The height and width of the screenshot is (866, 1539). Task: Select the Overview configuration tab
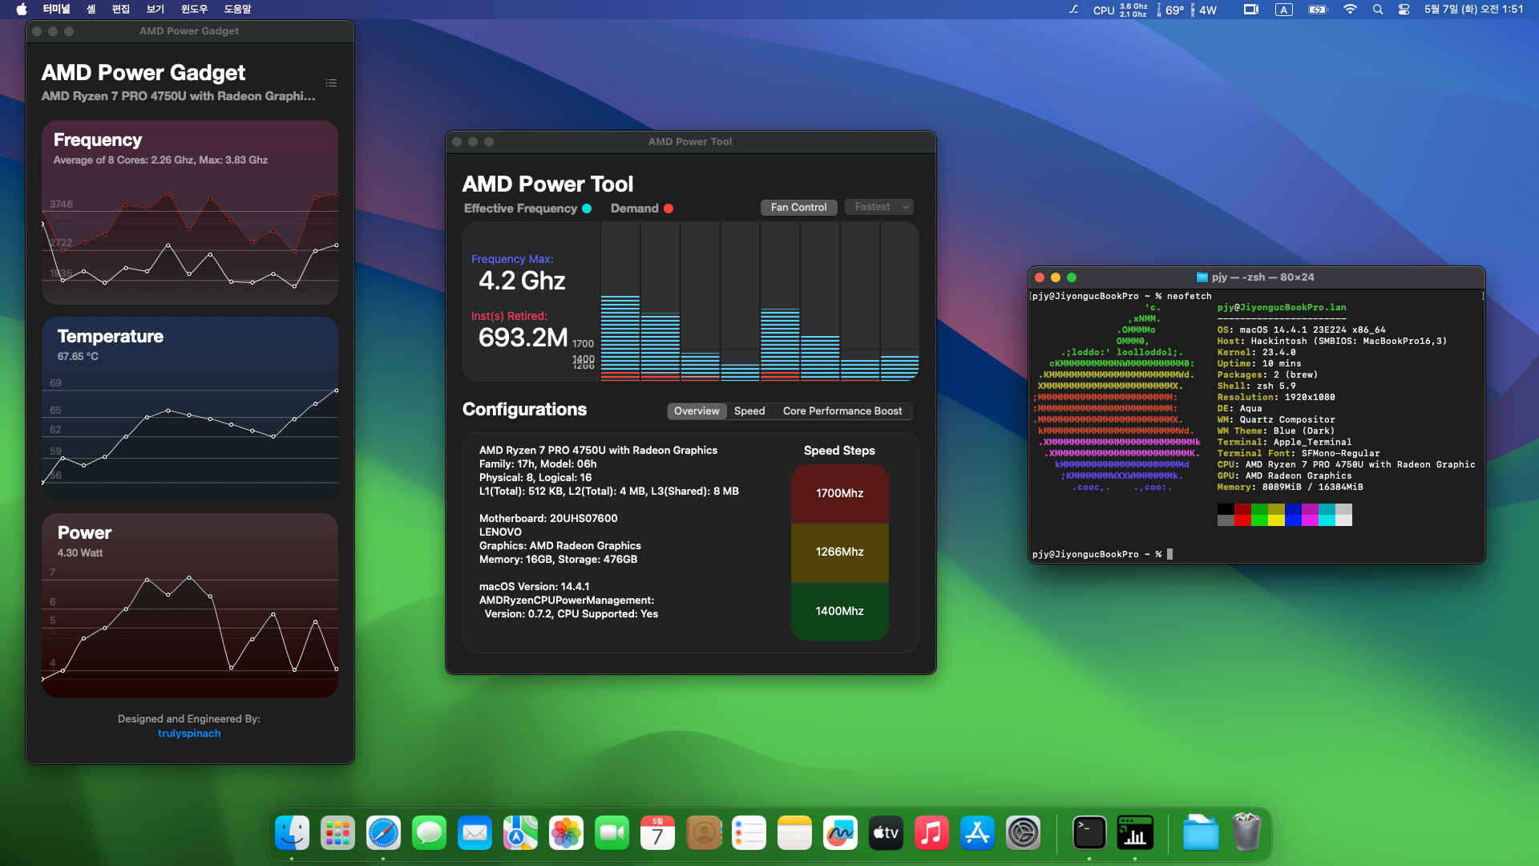click(x=697, y=411)
